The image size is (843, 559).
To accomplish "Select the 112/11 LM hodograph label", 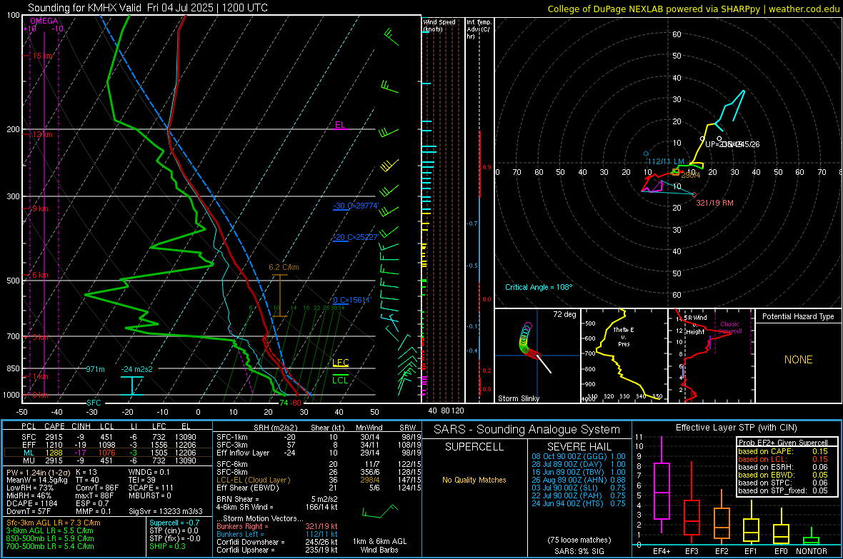I will [x=666, y=161].
